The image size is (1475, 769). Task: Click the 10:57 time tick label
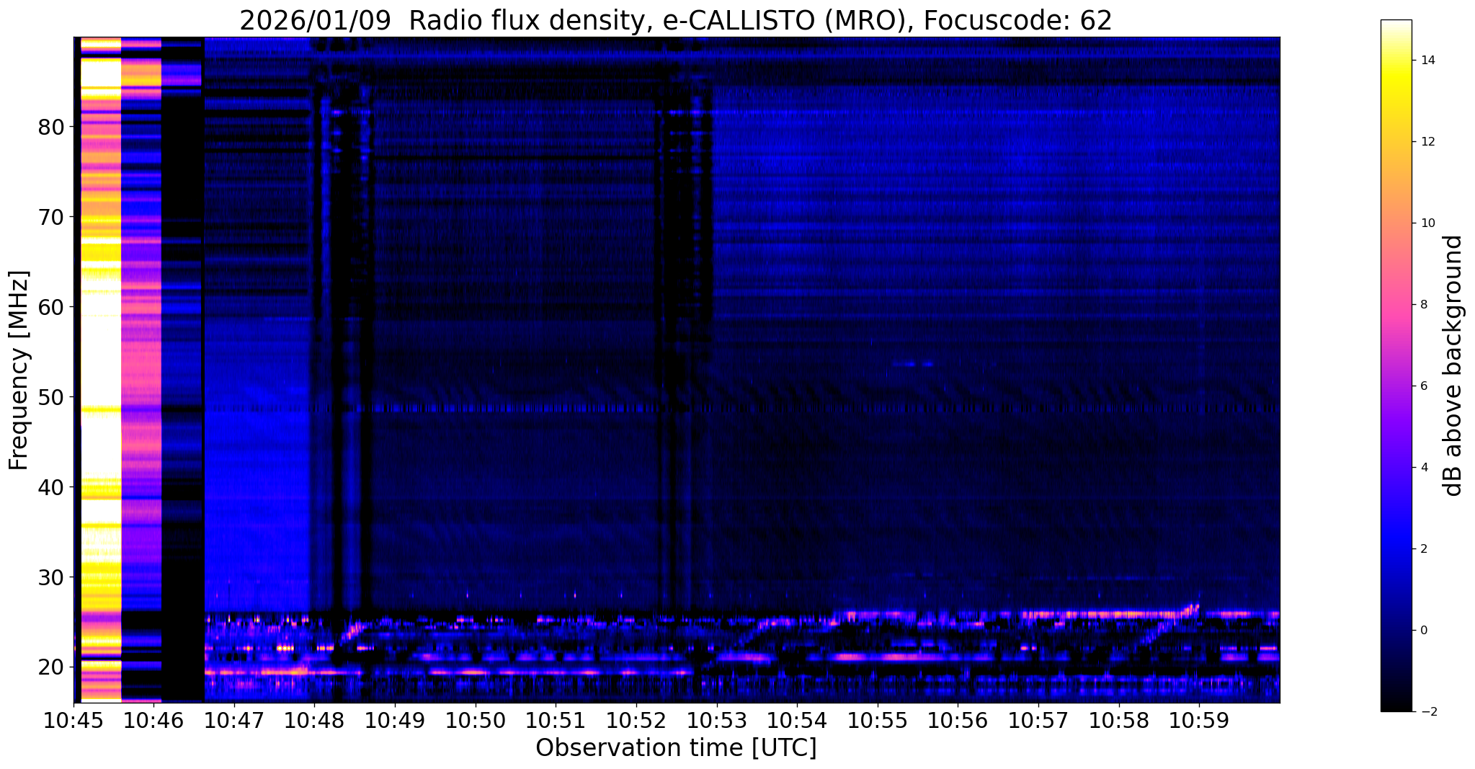[x=1038, y=721]
